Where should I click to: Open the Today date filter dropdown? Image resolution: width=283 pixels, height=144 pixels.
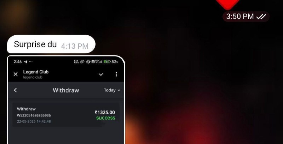[x=112, y=90]
